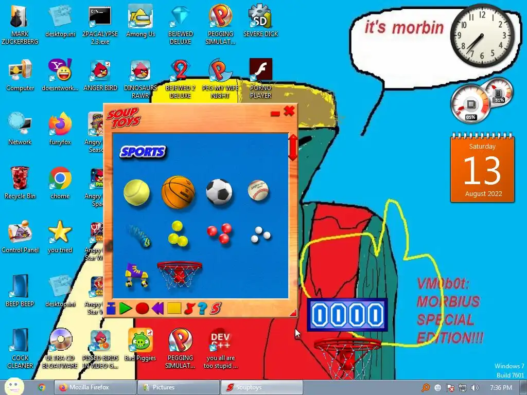Select the you tried star icon
This screenshot has width=527, height=395.
60,237
